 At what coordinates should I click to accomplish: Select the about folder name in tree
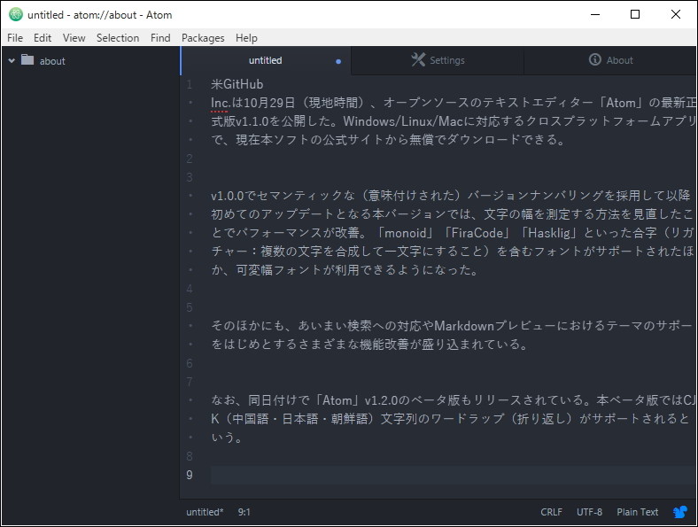[x=52, y=61]
